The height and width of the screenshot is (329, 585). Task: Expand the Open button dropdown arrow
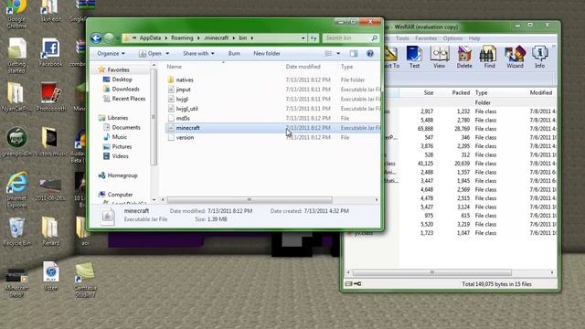click(167, 54)
